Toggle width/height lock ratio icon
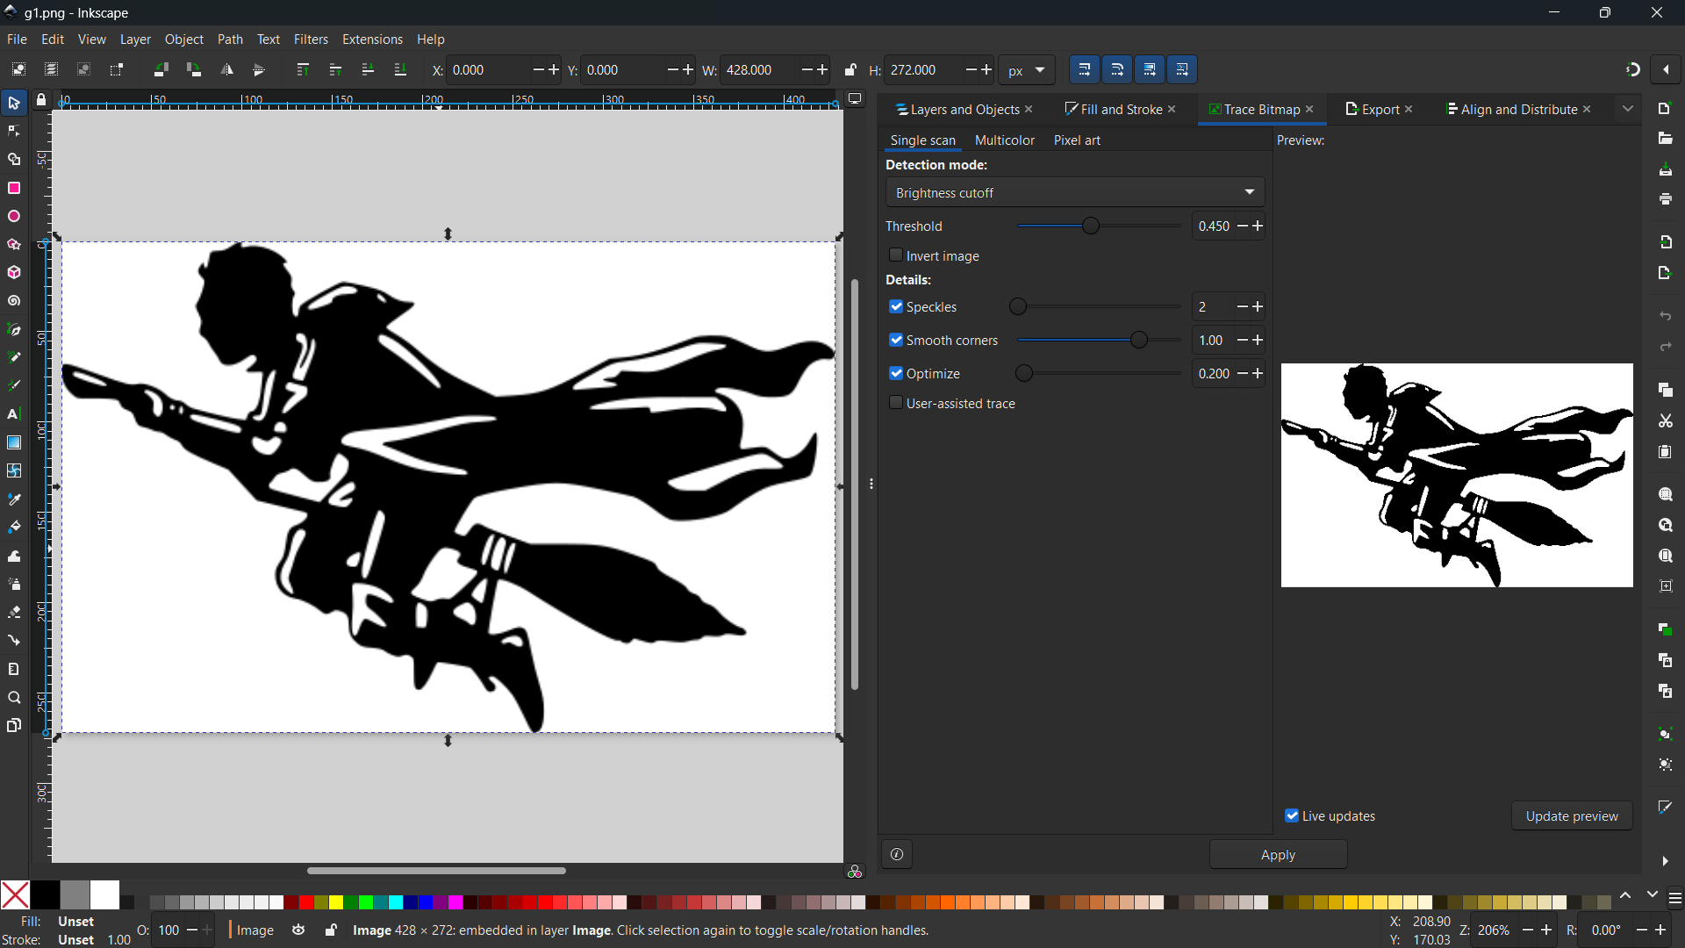This screenshot has width=1685, height=948. [850, 70]
